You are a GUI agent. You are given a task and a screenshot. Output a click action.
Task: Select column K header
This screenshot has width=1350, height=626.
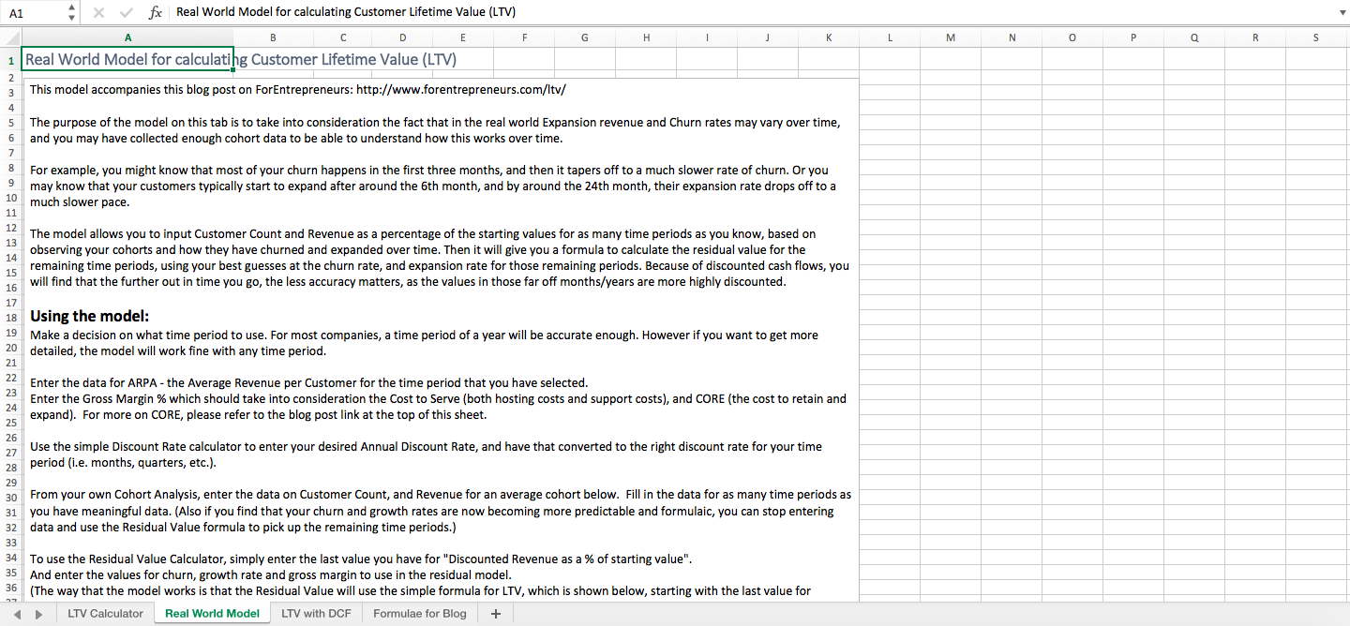(x=829, y=37)
